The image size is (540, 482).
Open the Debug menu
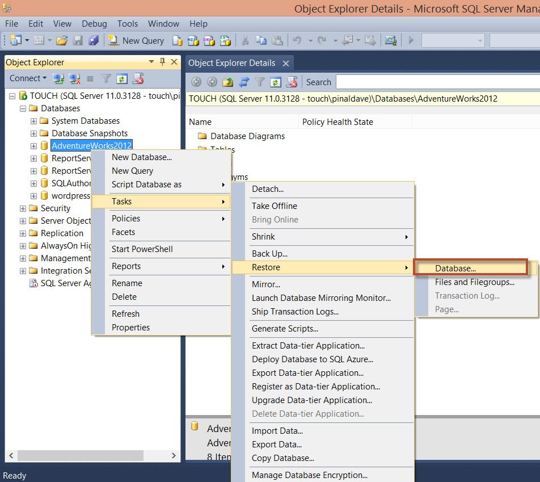94,24
